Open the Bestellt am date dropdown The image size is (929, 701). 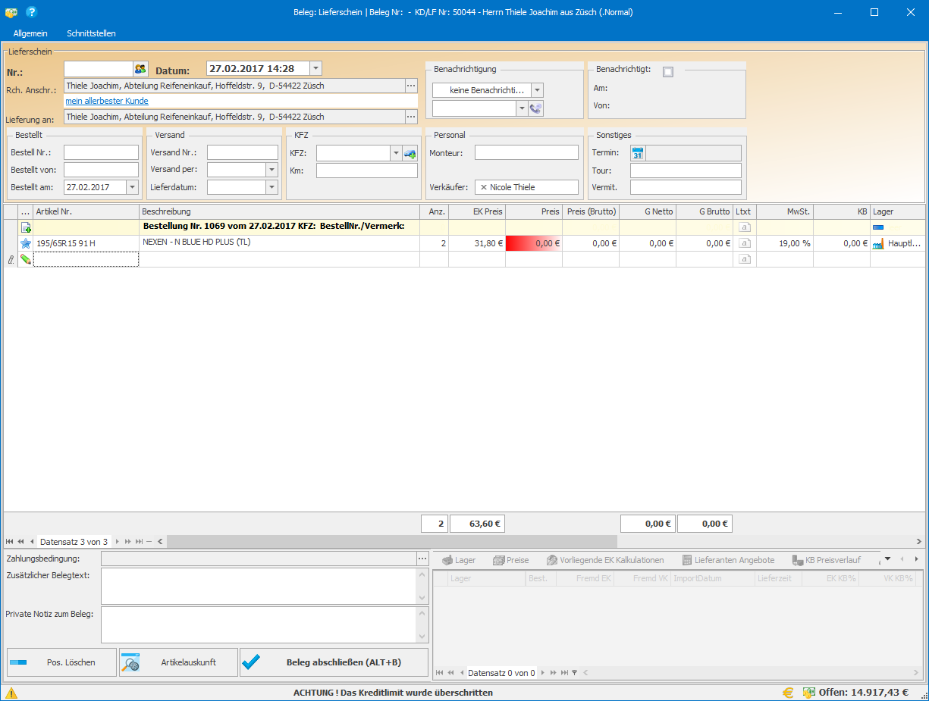pos(133,187)
